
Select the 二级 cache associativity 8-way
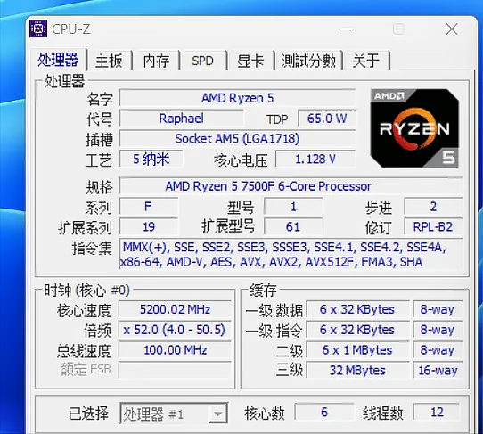tap(438, 350)
